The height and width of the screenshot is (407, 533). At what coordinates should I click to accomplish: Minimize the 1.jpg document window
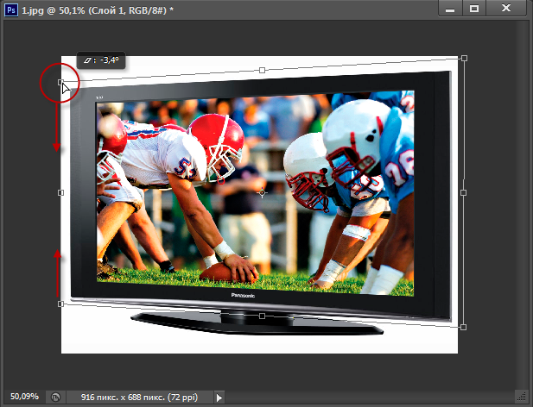pos(449,8)
